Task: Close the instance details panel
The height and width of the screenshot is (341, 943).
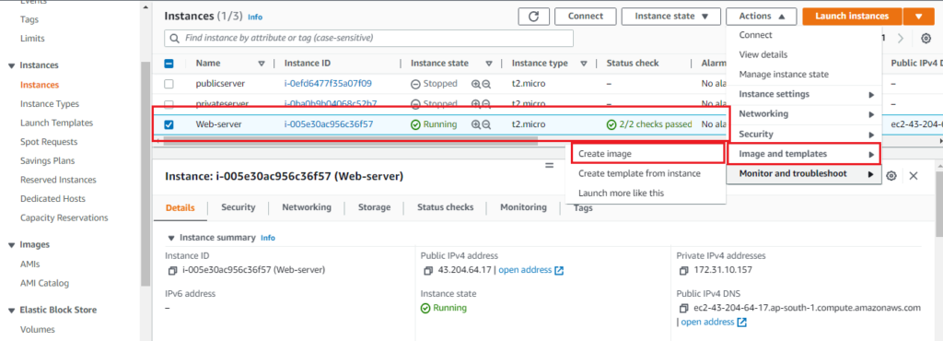Action: 914,176
